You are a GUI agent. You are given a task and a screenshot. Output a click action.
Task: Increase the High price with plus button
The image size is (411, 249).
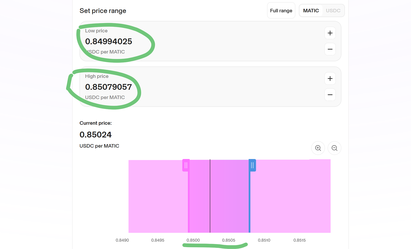click(330, 79)
